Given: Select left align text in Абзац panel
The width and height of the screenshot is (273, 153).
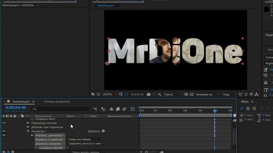Looking at the screenshot, I should point(242,109).
